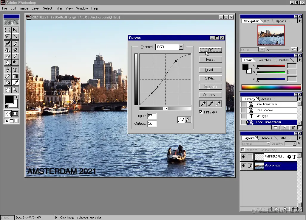Open the Color palette menu arrow

[x=300, y=60]
